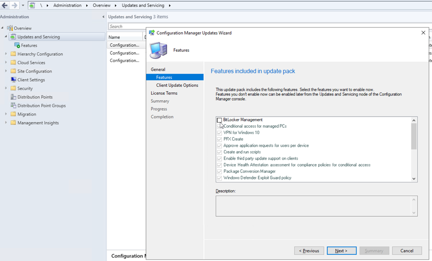Viewport: 432px width, 261px height.
Task: Toggle the Create and run scripts checkbox
Action: 219,152
